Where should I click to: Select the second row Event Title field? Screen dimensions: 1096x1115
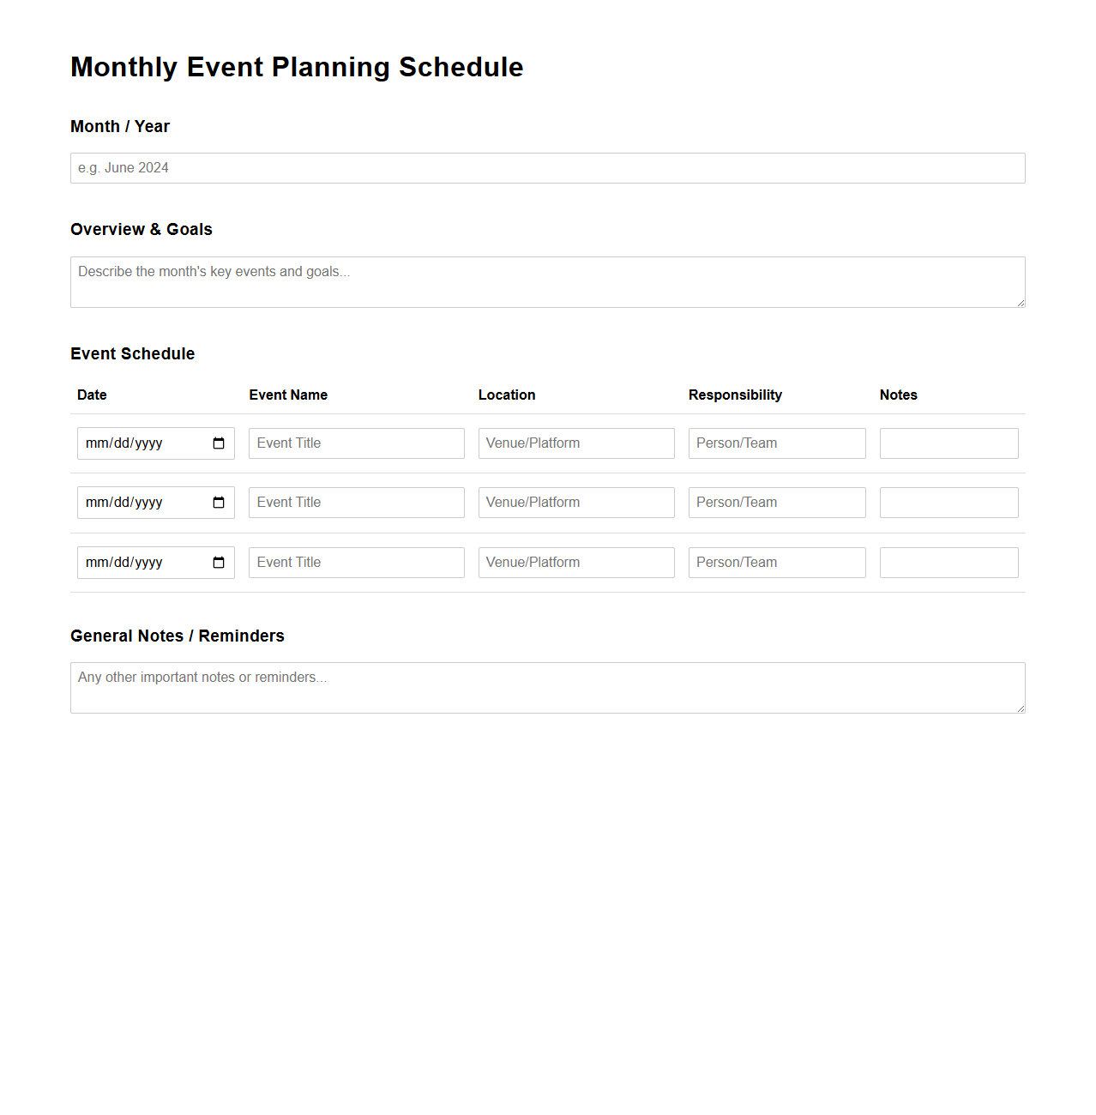(356, 502)
